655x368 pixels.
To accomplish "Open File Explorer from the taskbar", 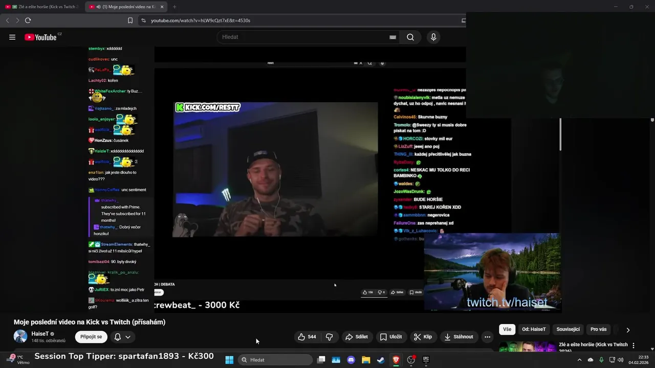I will [x=366, y=360].
